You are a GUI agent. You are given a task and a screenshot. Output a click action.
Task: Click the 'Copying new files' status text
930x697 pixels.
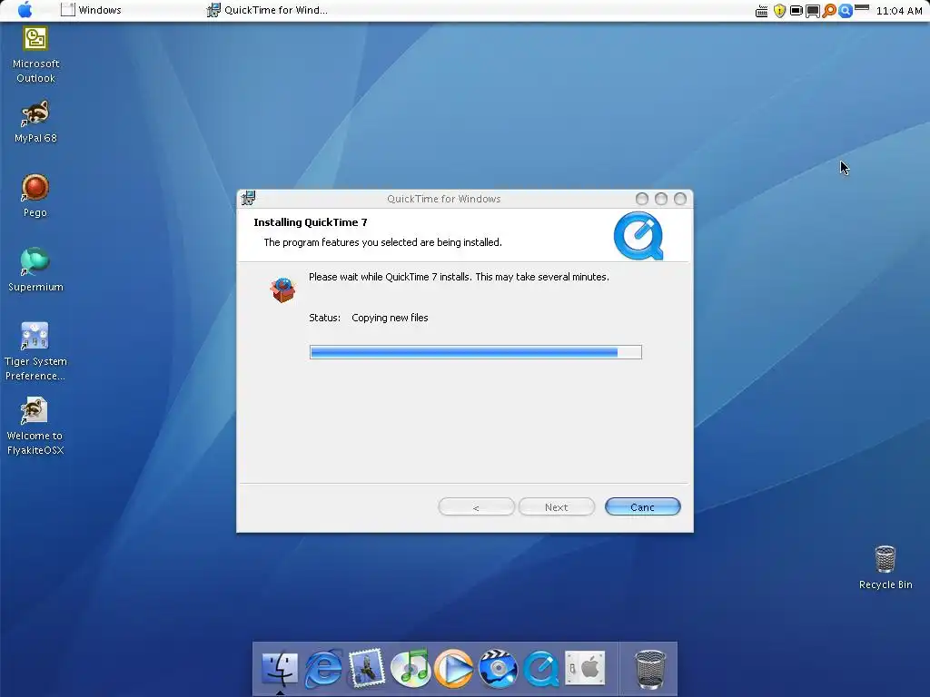pos(390,318)
